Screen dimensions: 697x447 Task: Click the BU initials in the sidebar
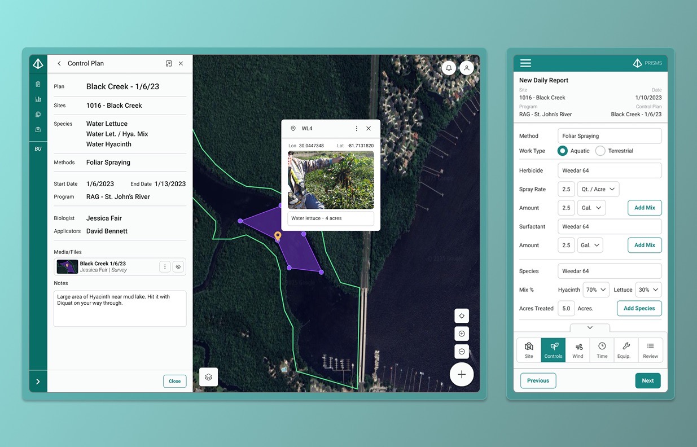tap(38, 149)
